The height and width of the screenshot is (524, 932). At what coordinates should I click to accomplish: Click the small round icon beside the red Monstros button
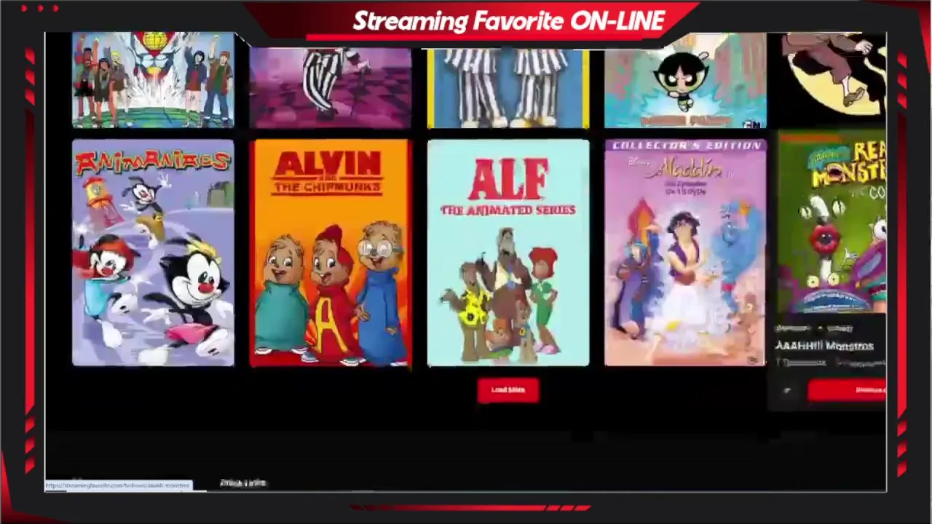coord(787,391)
